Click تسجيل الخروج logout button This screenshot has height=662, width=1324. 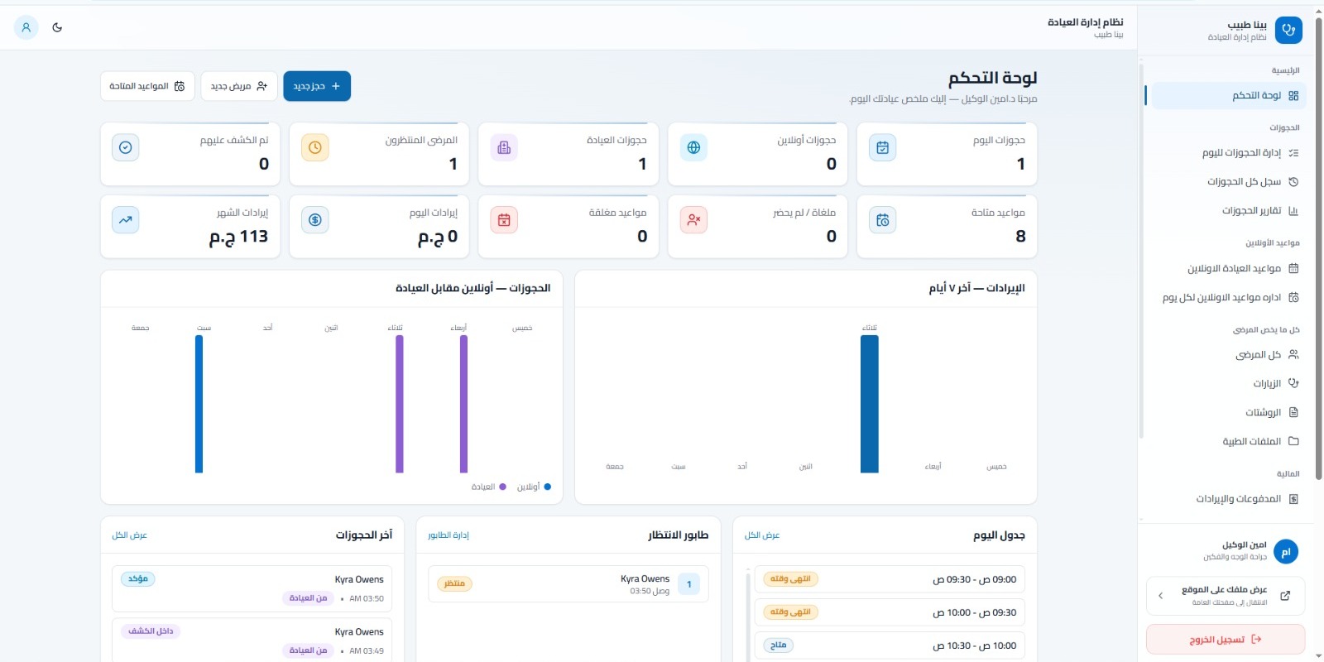1226,640
